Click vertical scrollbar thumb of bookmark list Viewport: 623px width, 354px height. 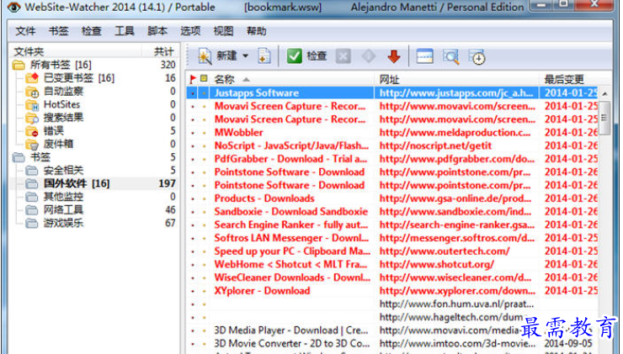(x=604, y=118)
